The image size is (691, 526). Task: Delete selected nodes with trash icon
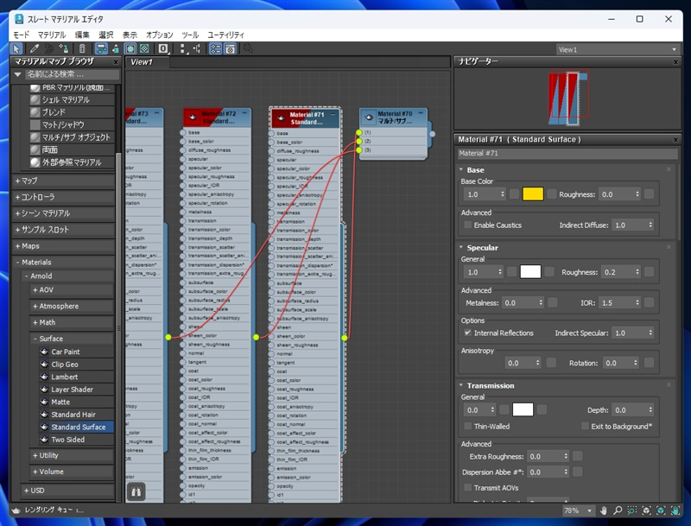82,49
